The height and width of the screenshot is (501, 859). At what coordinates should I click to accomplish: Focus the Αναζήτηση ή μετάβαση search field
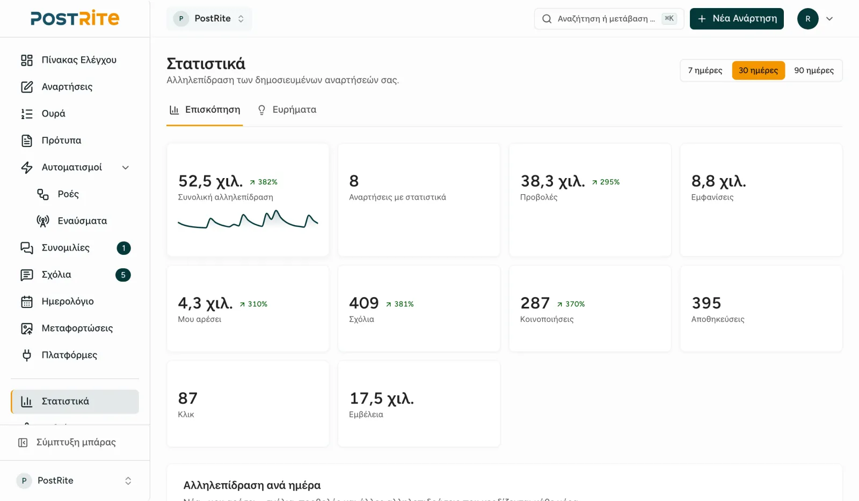pyautogui.click(x=609, y=19)
